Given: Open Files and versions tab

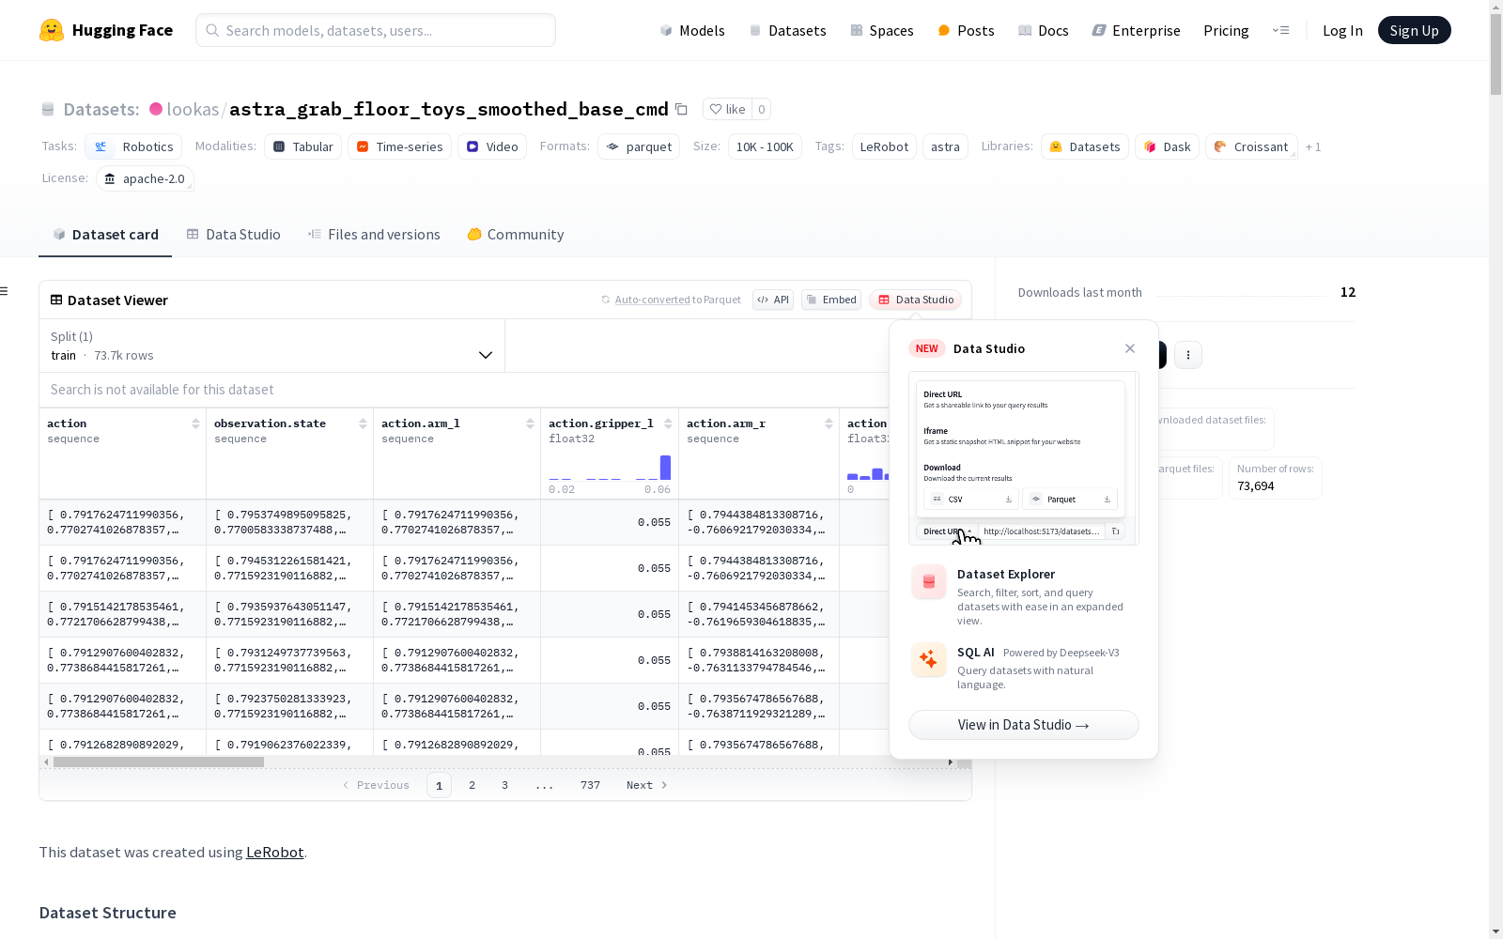Looking at the screenshot, I should point(374,235).
